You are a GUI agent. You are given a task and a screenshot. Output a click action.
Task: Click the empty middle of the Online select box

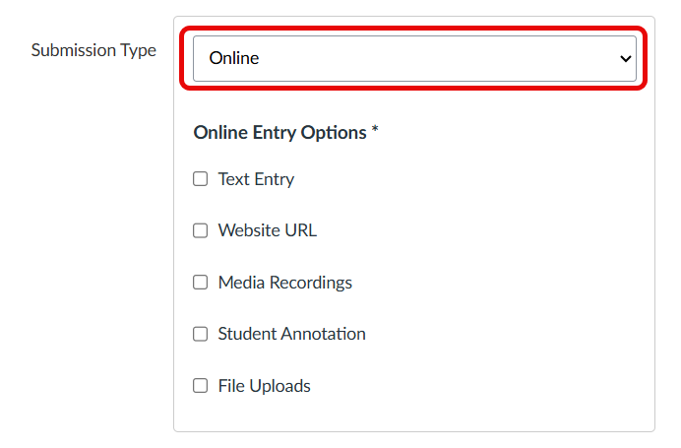point(433,58)
